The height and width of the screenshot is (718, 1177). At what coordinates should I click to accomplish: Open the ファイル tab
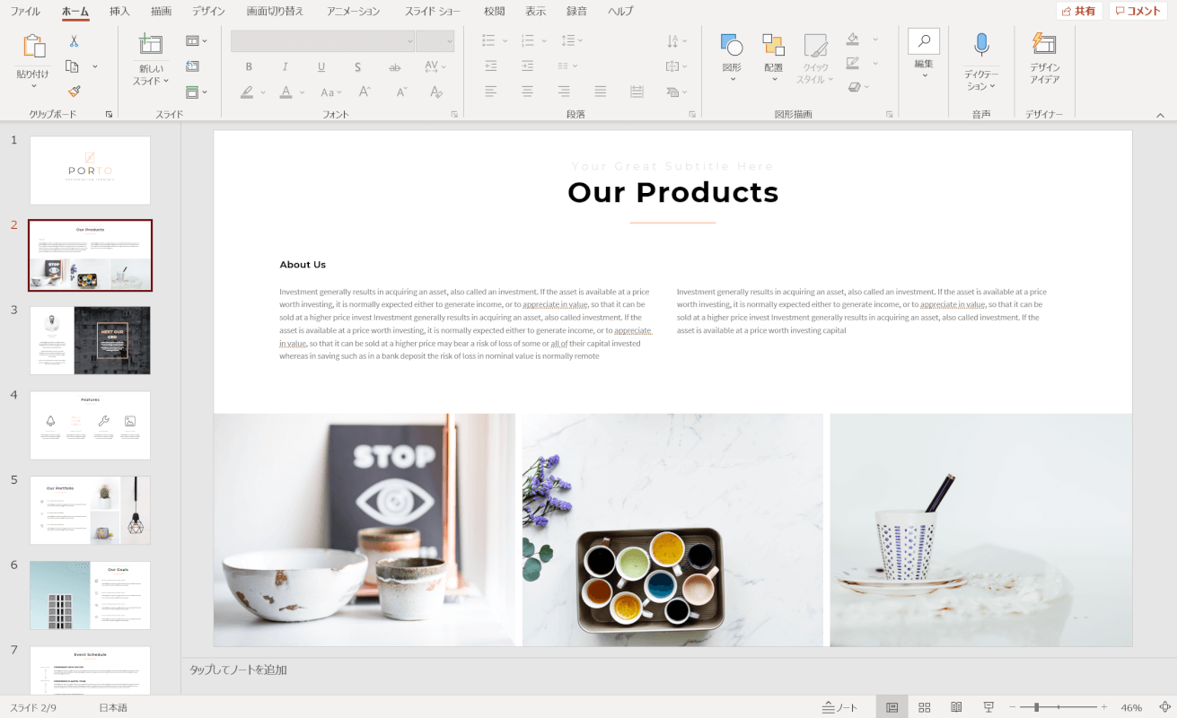click(24, 12)
